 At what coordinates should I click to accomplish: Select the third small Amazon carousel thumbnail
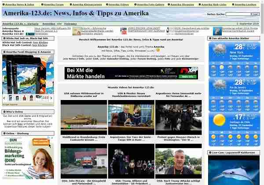click(x=24, y=98)
